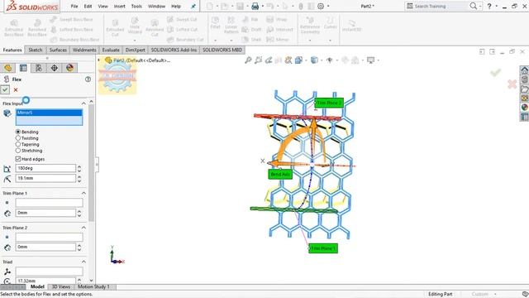Click Zoom to Fit in view toolbar
The image size is (529, 298).
(x=248, y=60)
